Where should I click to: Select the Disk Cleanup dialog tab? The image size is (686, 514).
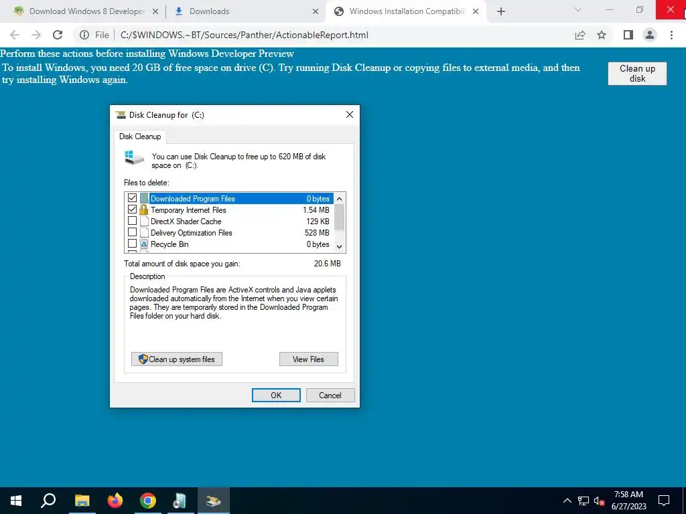click(140, 137)
